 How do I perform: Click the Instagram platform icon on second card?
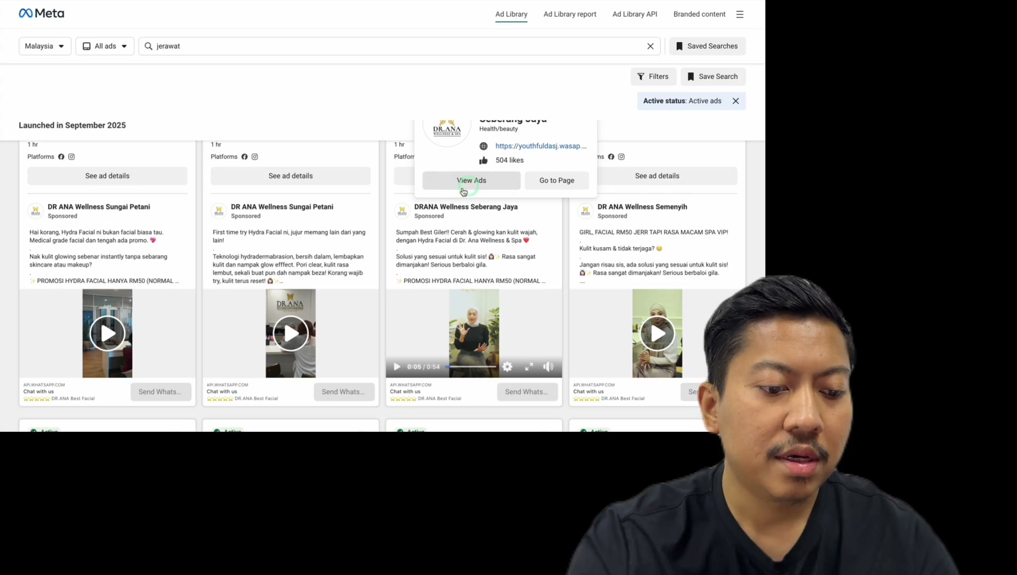(255, 157)
